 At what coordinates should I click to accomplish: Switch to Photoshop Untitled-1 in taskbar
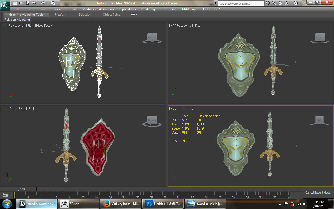coord(163,204)
